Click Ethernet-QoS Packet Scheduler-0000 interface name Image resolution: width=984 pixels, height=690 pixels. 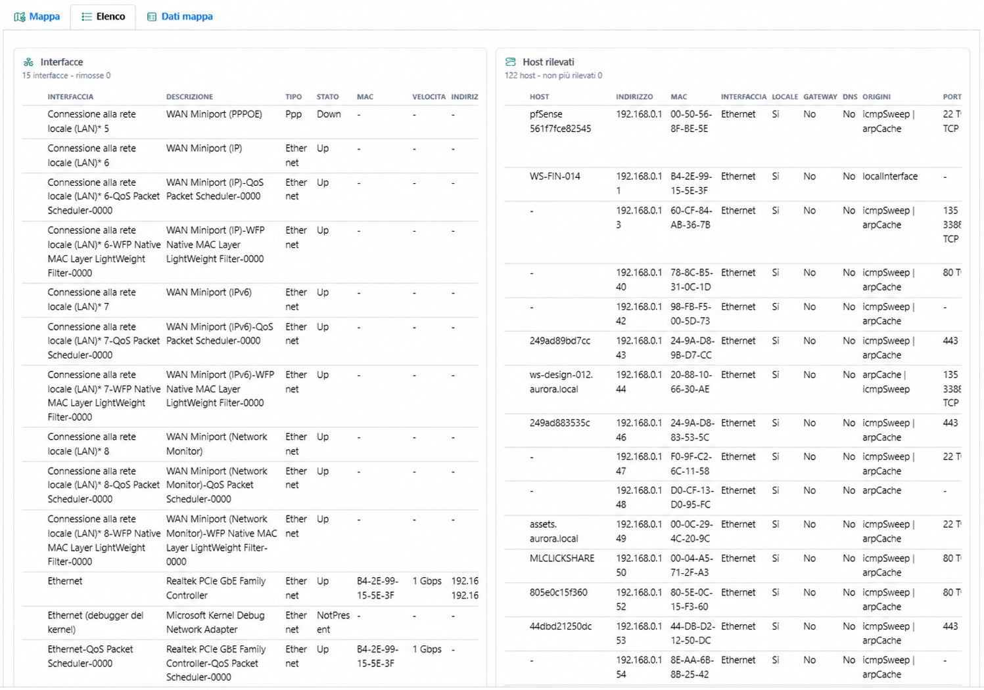(90, 657)
